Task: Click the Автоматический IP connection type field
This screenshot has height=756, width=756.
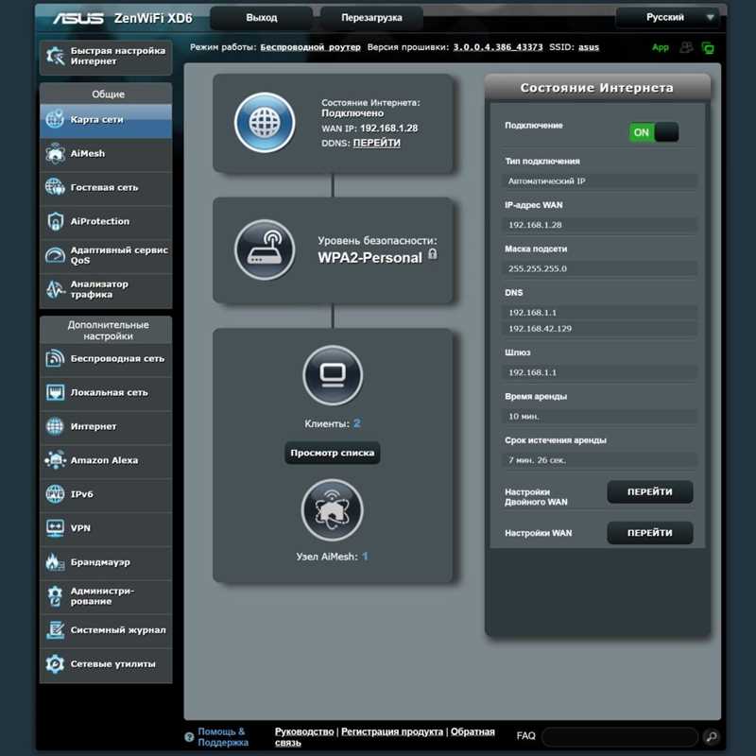Action: click(599, 180)
